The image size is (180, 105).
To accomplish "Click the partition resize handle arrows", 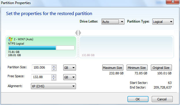I will 78,33.
